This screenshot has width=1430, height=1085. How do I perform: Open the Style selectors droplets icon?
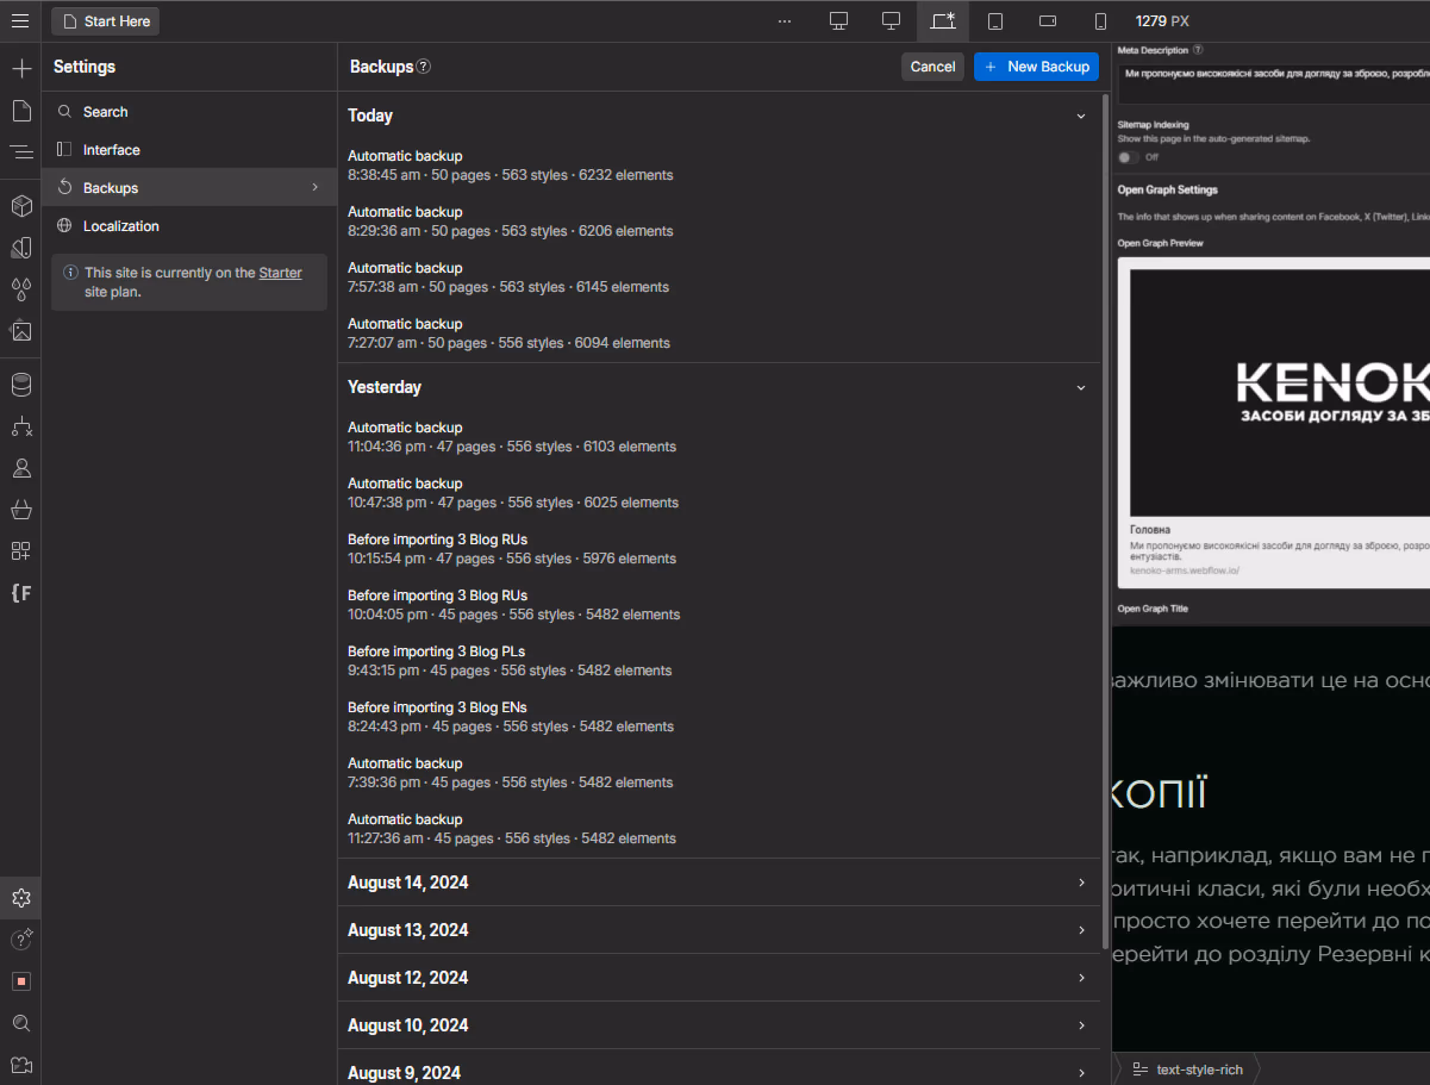click(x=21, y=289)
